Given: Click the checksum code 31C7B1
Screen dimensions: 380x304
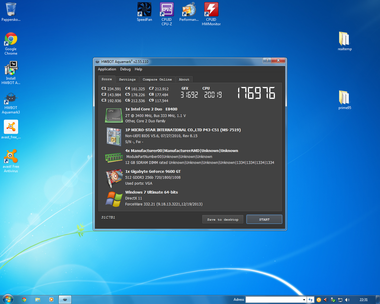Looking at the screenshot, I should 108,217.
